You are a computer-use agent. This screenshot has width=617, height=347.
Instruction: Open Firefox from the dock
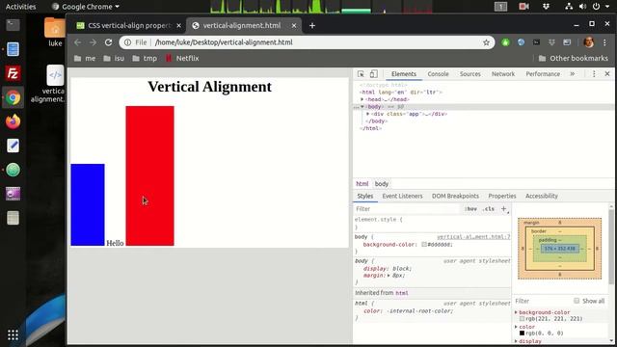pos(13,121)
